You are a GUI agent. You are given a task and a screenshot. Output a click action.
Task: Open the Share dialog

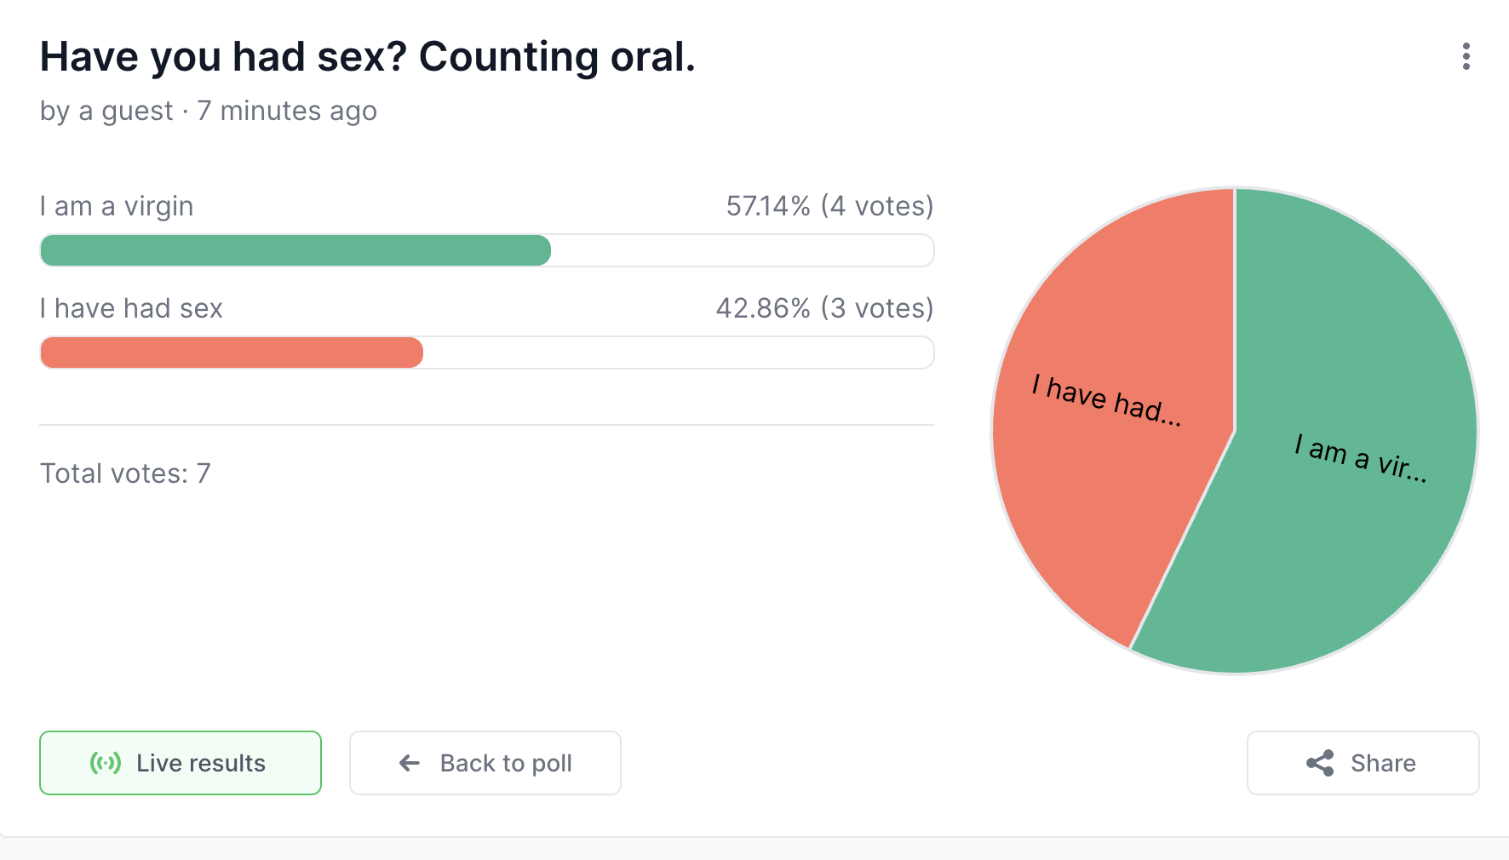[1363, 763]
